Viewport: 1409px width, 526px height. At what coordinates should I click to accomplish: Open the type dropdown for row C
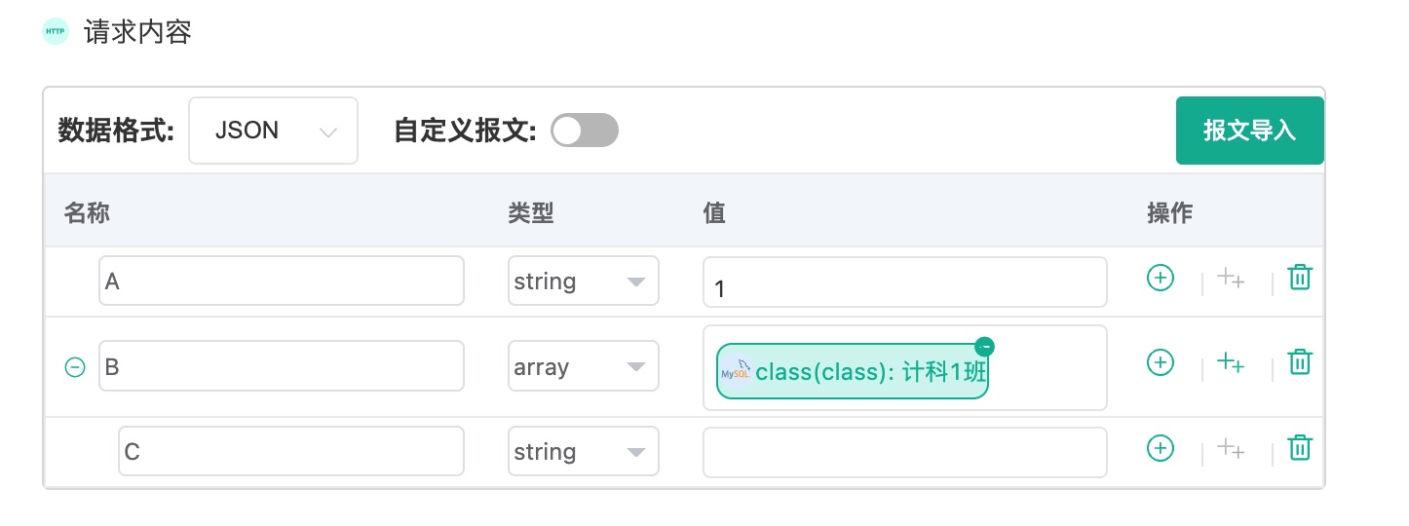tap(583, 452)
